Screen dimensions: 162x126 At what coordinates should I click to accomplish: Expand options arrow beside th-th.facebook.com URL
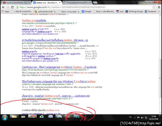point(88,70)
